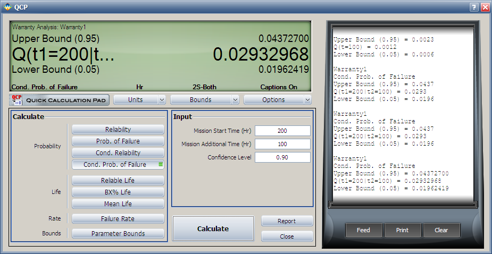This screenshot has width=492, height=254.
Task: Open the Bounds dropdown arrow
Action: [235, 100]
